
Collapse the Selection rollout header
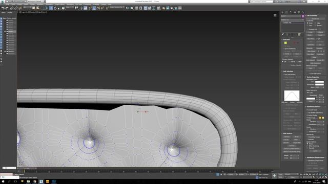click(x=292, y=39)
